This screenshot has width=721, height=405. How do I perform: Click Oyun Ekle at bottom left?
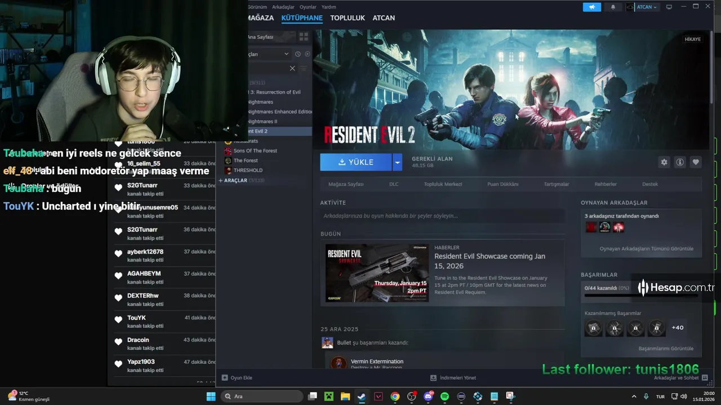coord(237,378)
